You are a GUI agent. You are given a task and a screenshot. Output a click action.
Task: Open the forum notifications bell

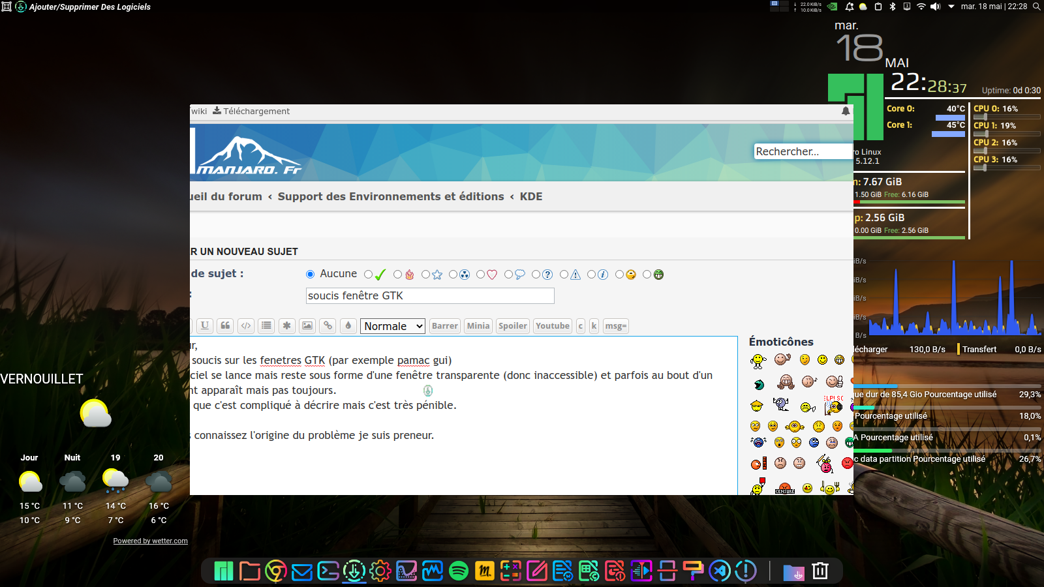pos(846,111)
